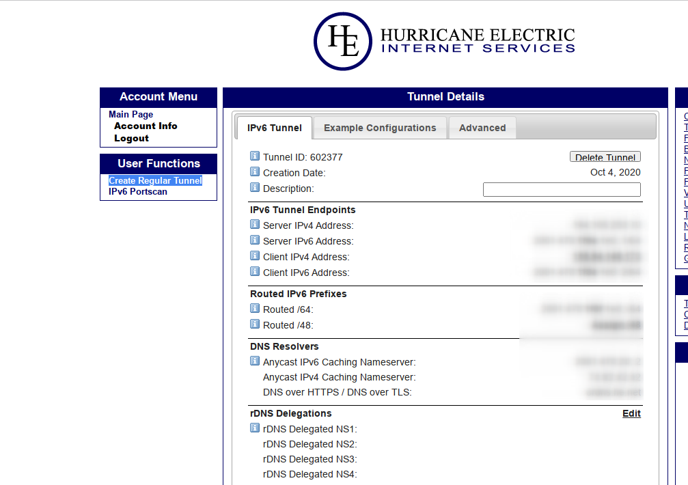Click the info icon beside Description
The width and height of the screenshot is (688, 485).
point(254,187)
